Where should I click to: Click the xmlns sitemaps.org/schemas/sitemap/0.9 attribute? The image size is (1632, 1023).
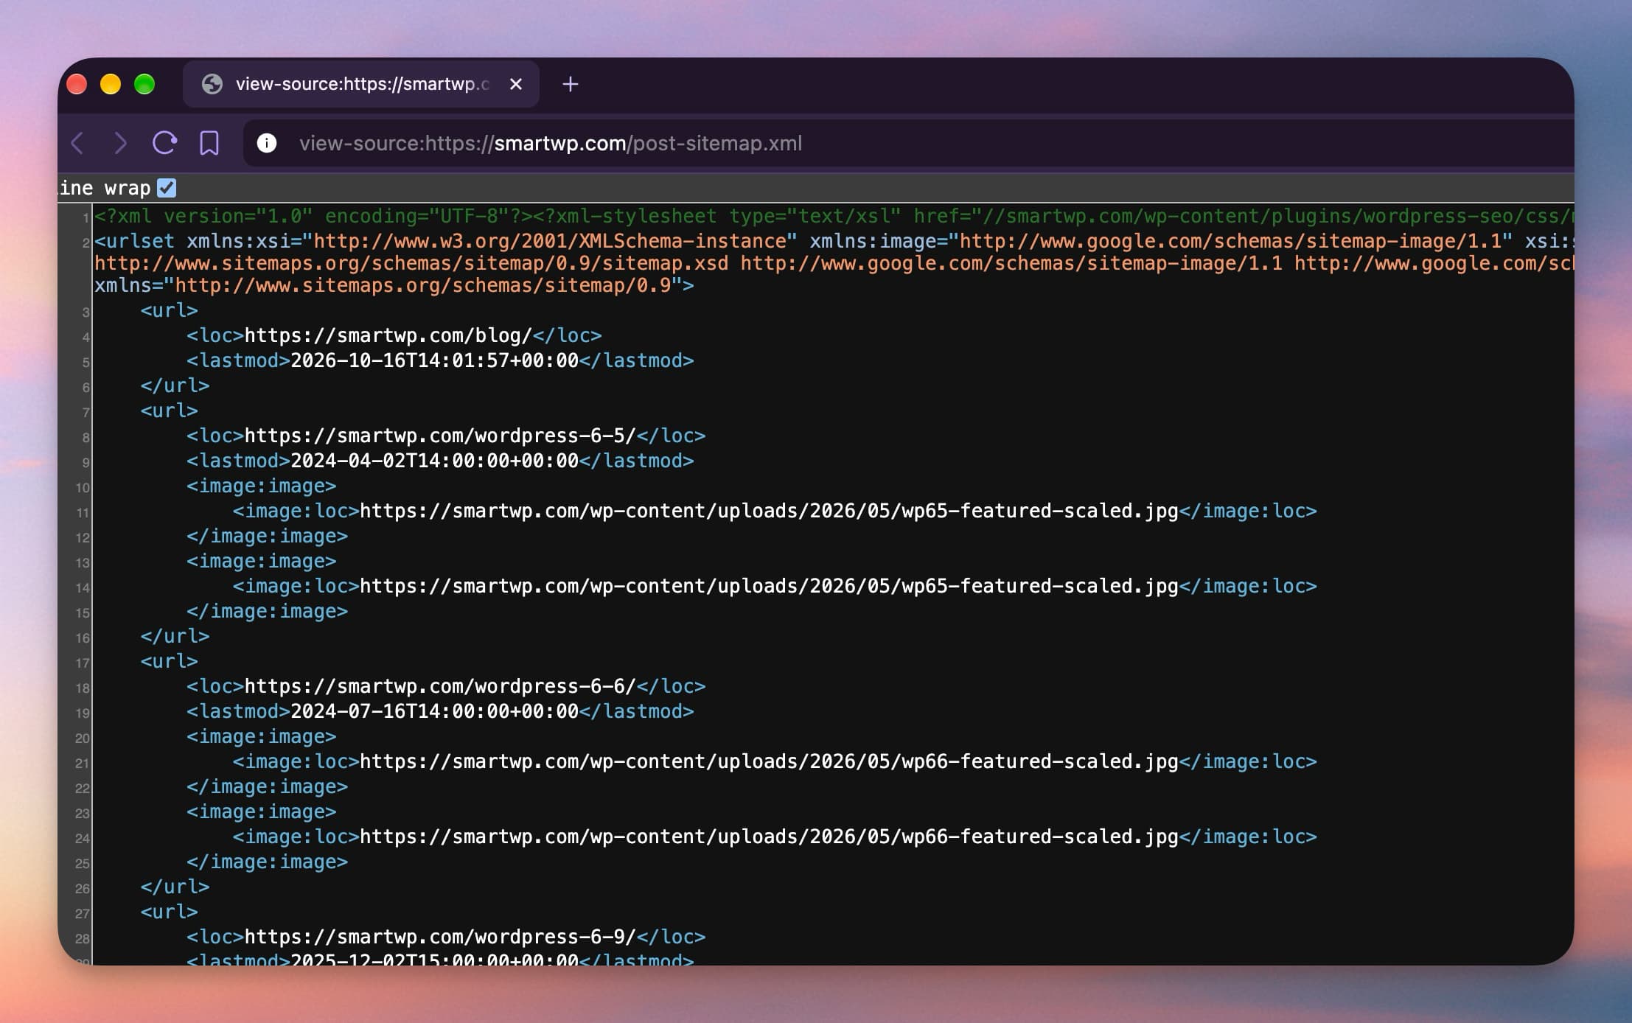coord(388,285)
